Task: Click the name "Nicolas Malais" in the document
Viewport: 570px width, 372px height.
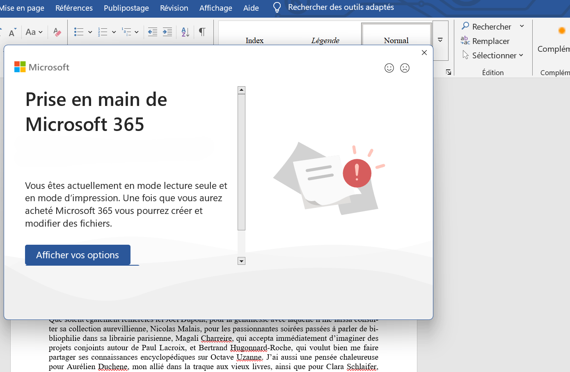Action: coord(175,329)
